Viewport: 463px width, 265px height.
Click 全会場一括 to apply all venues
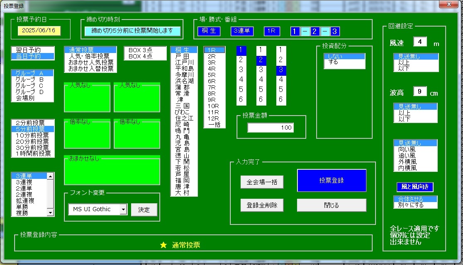[x=262, y=182]
